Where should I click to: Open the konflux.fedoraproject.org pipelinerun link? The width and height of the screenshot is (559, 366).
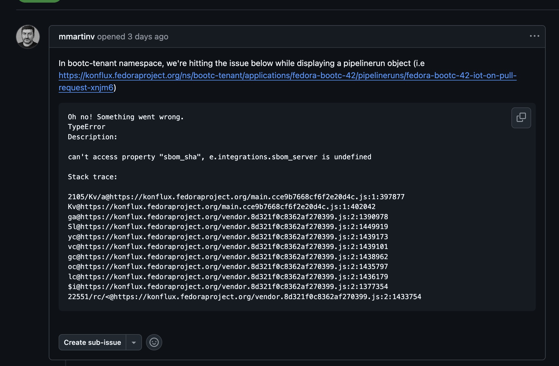coord(287,76)
